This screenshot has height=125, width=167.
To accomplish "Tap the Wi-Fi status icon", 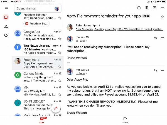I will click(151, 2).
